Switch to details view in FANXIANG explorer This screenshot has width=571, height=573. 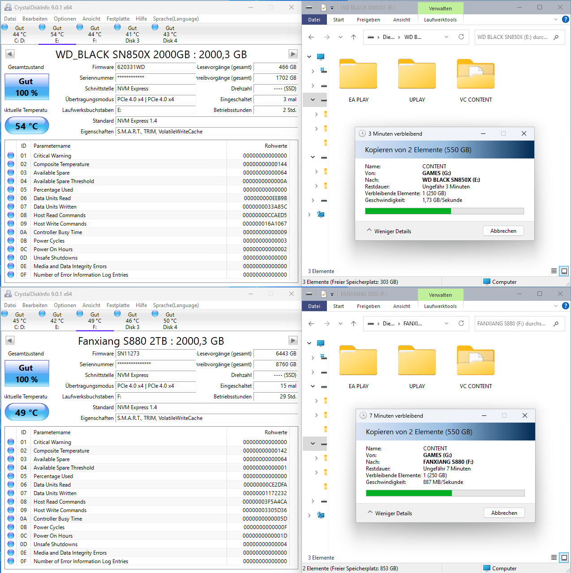(x=554, y=557)
